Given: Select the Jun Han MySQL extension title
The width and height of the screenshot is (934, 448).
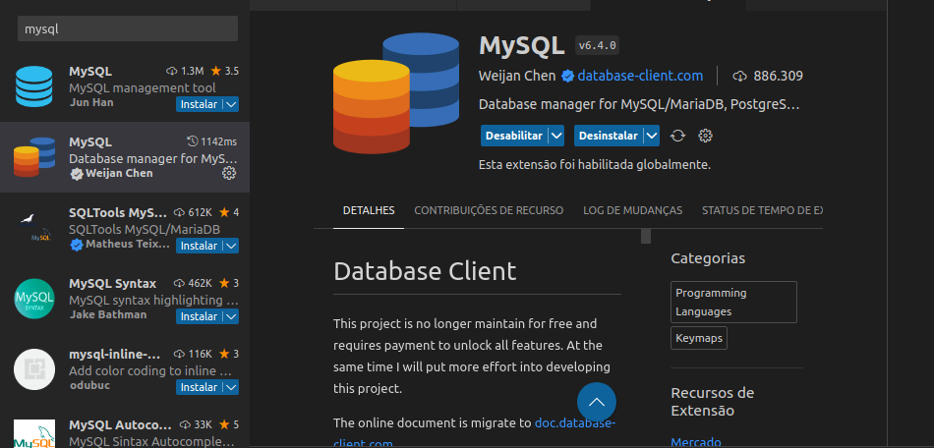Looking at the screenshot, I should pyautogui.click(x=90, y=72).
